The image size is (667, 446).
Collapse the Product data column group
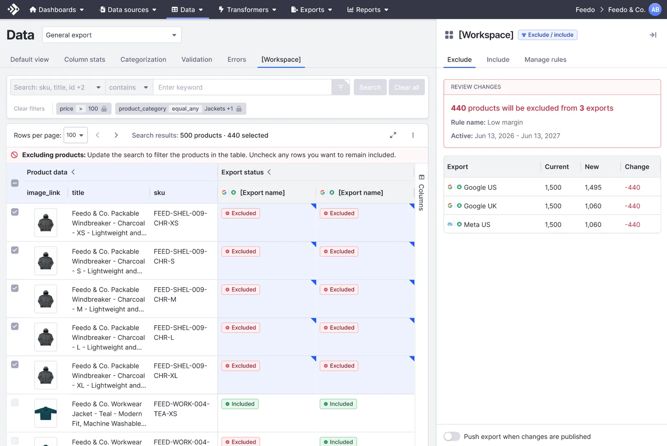pos(73,172)
